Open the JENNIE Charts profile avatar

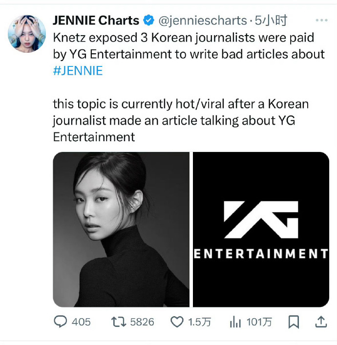click(27, 33)
